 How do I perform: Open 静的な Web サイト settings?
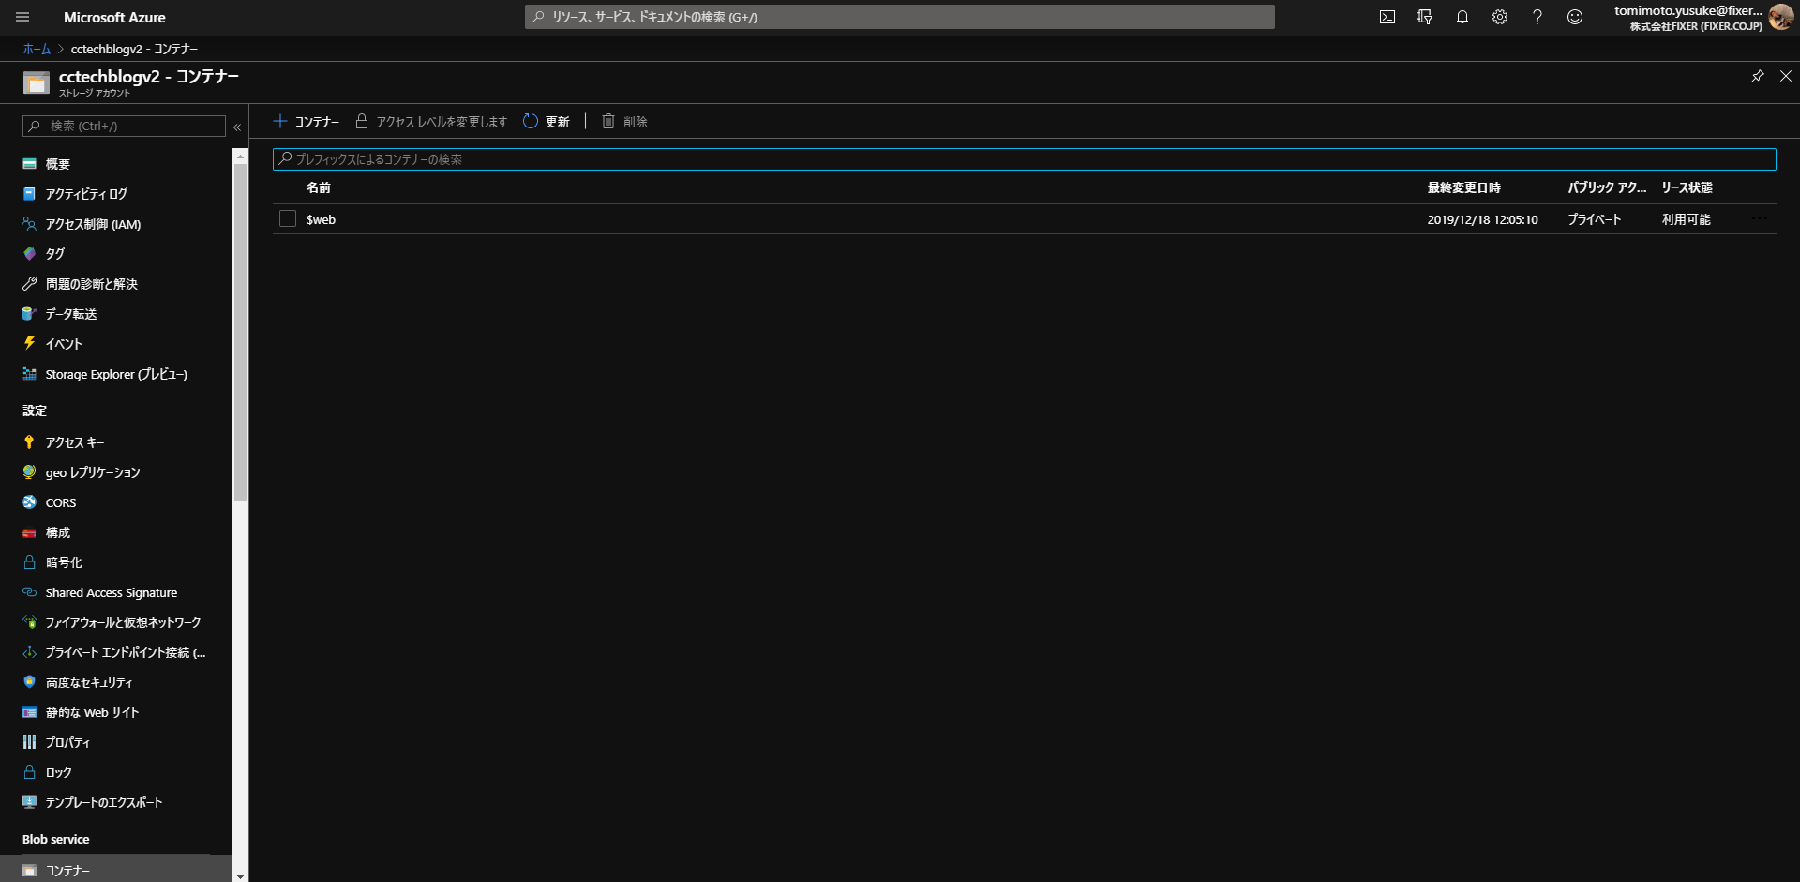click(92, 712)
